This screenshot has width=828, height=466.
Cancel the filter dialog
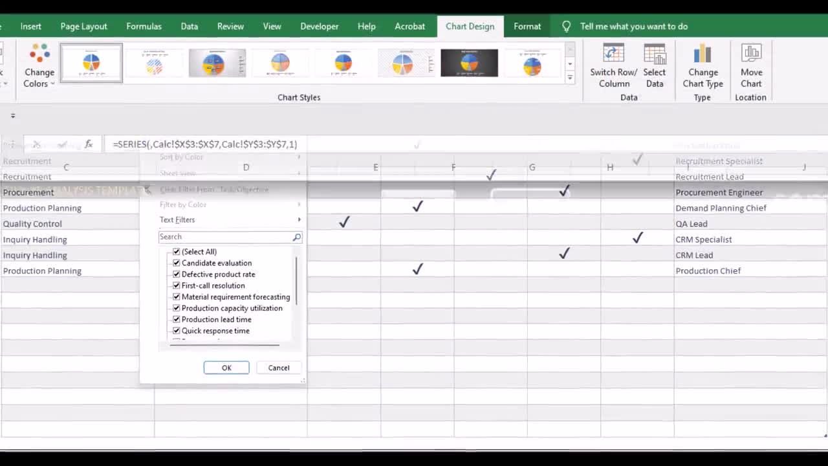pos(278,368)
